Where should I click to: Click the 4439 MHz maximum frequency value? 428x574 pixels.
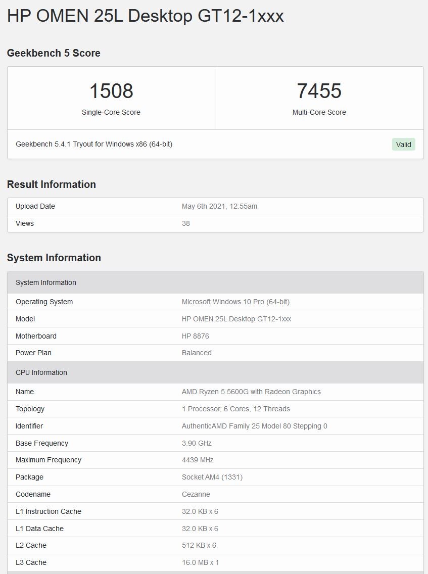tap(198, 460)
